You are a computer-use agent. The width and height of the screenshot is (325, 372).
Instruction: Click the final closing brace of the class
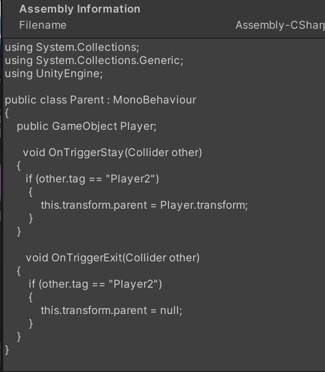pyautogui.click(x=7, y=350)
